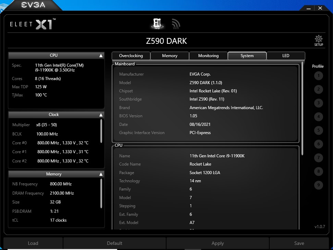Click the Memory panel scrollbar
The image size is (333, 250).
click(101, 193)
